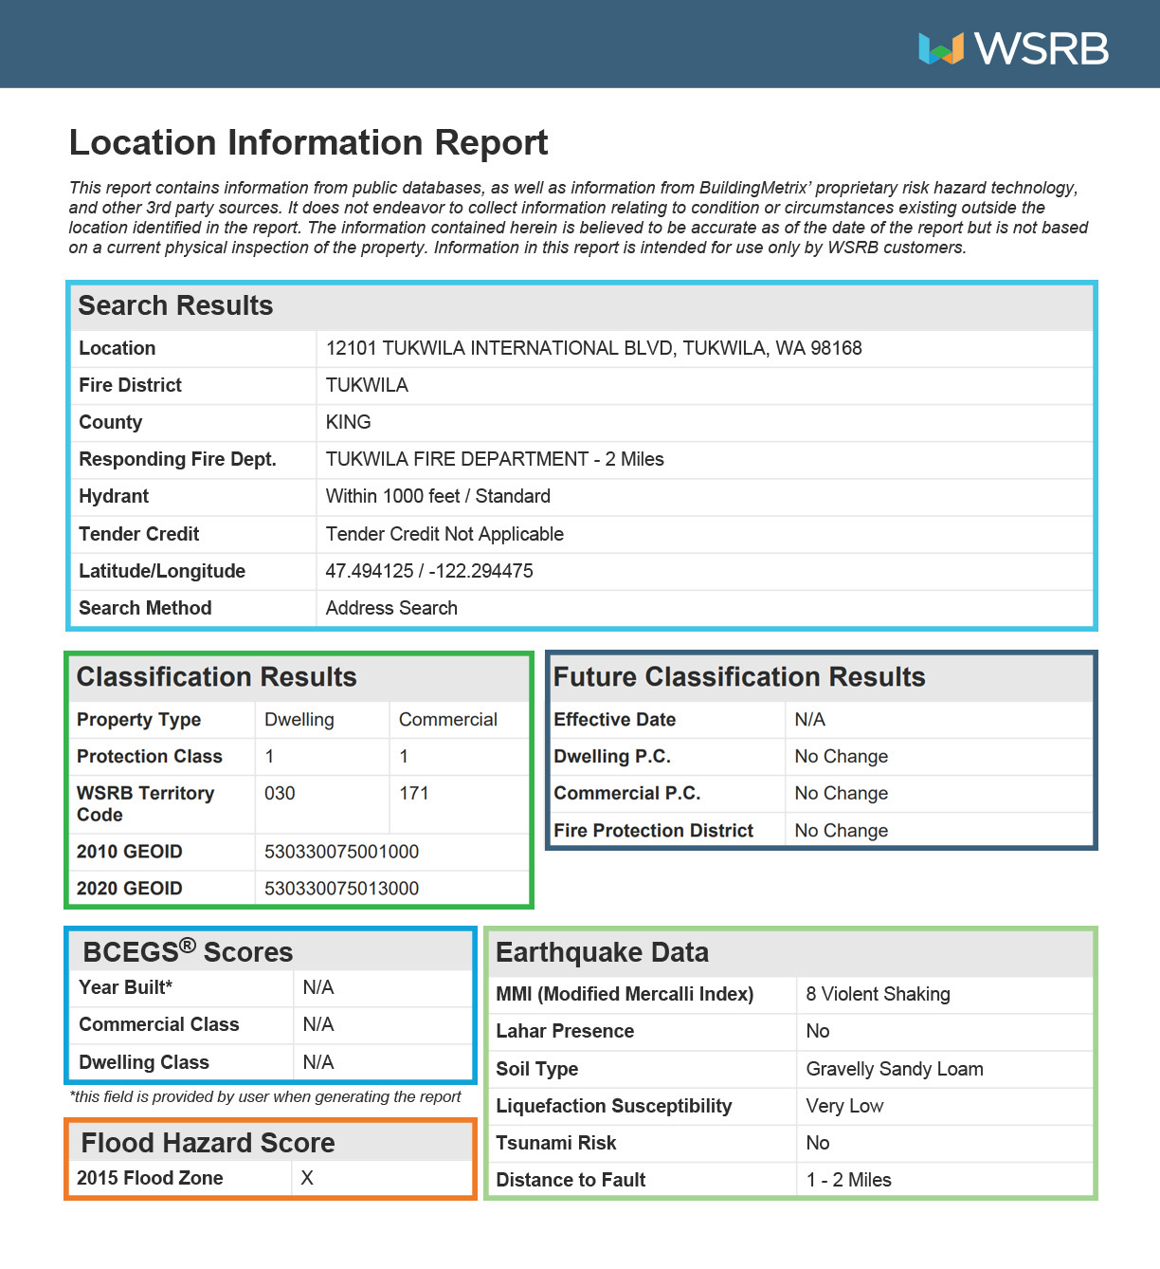The image size is (1160, 1269).
Task: Click the Search Results section heading
Action: 175,305
